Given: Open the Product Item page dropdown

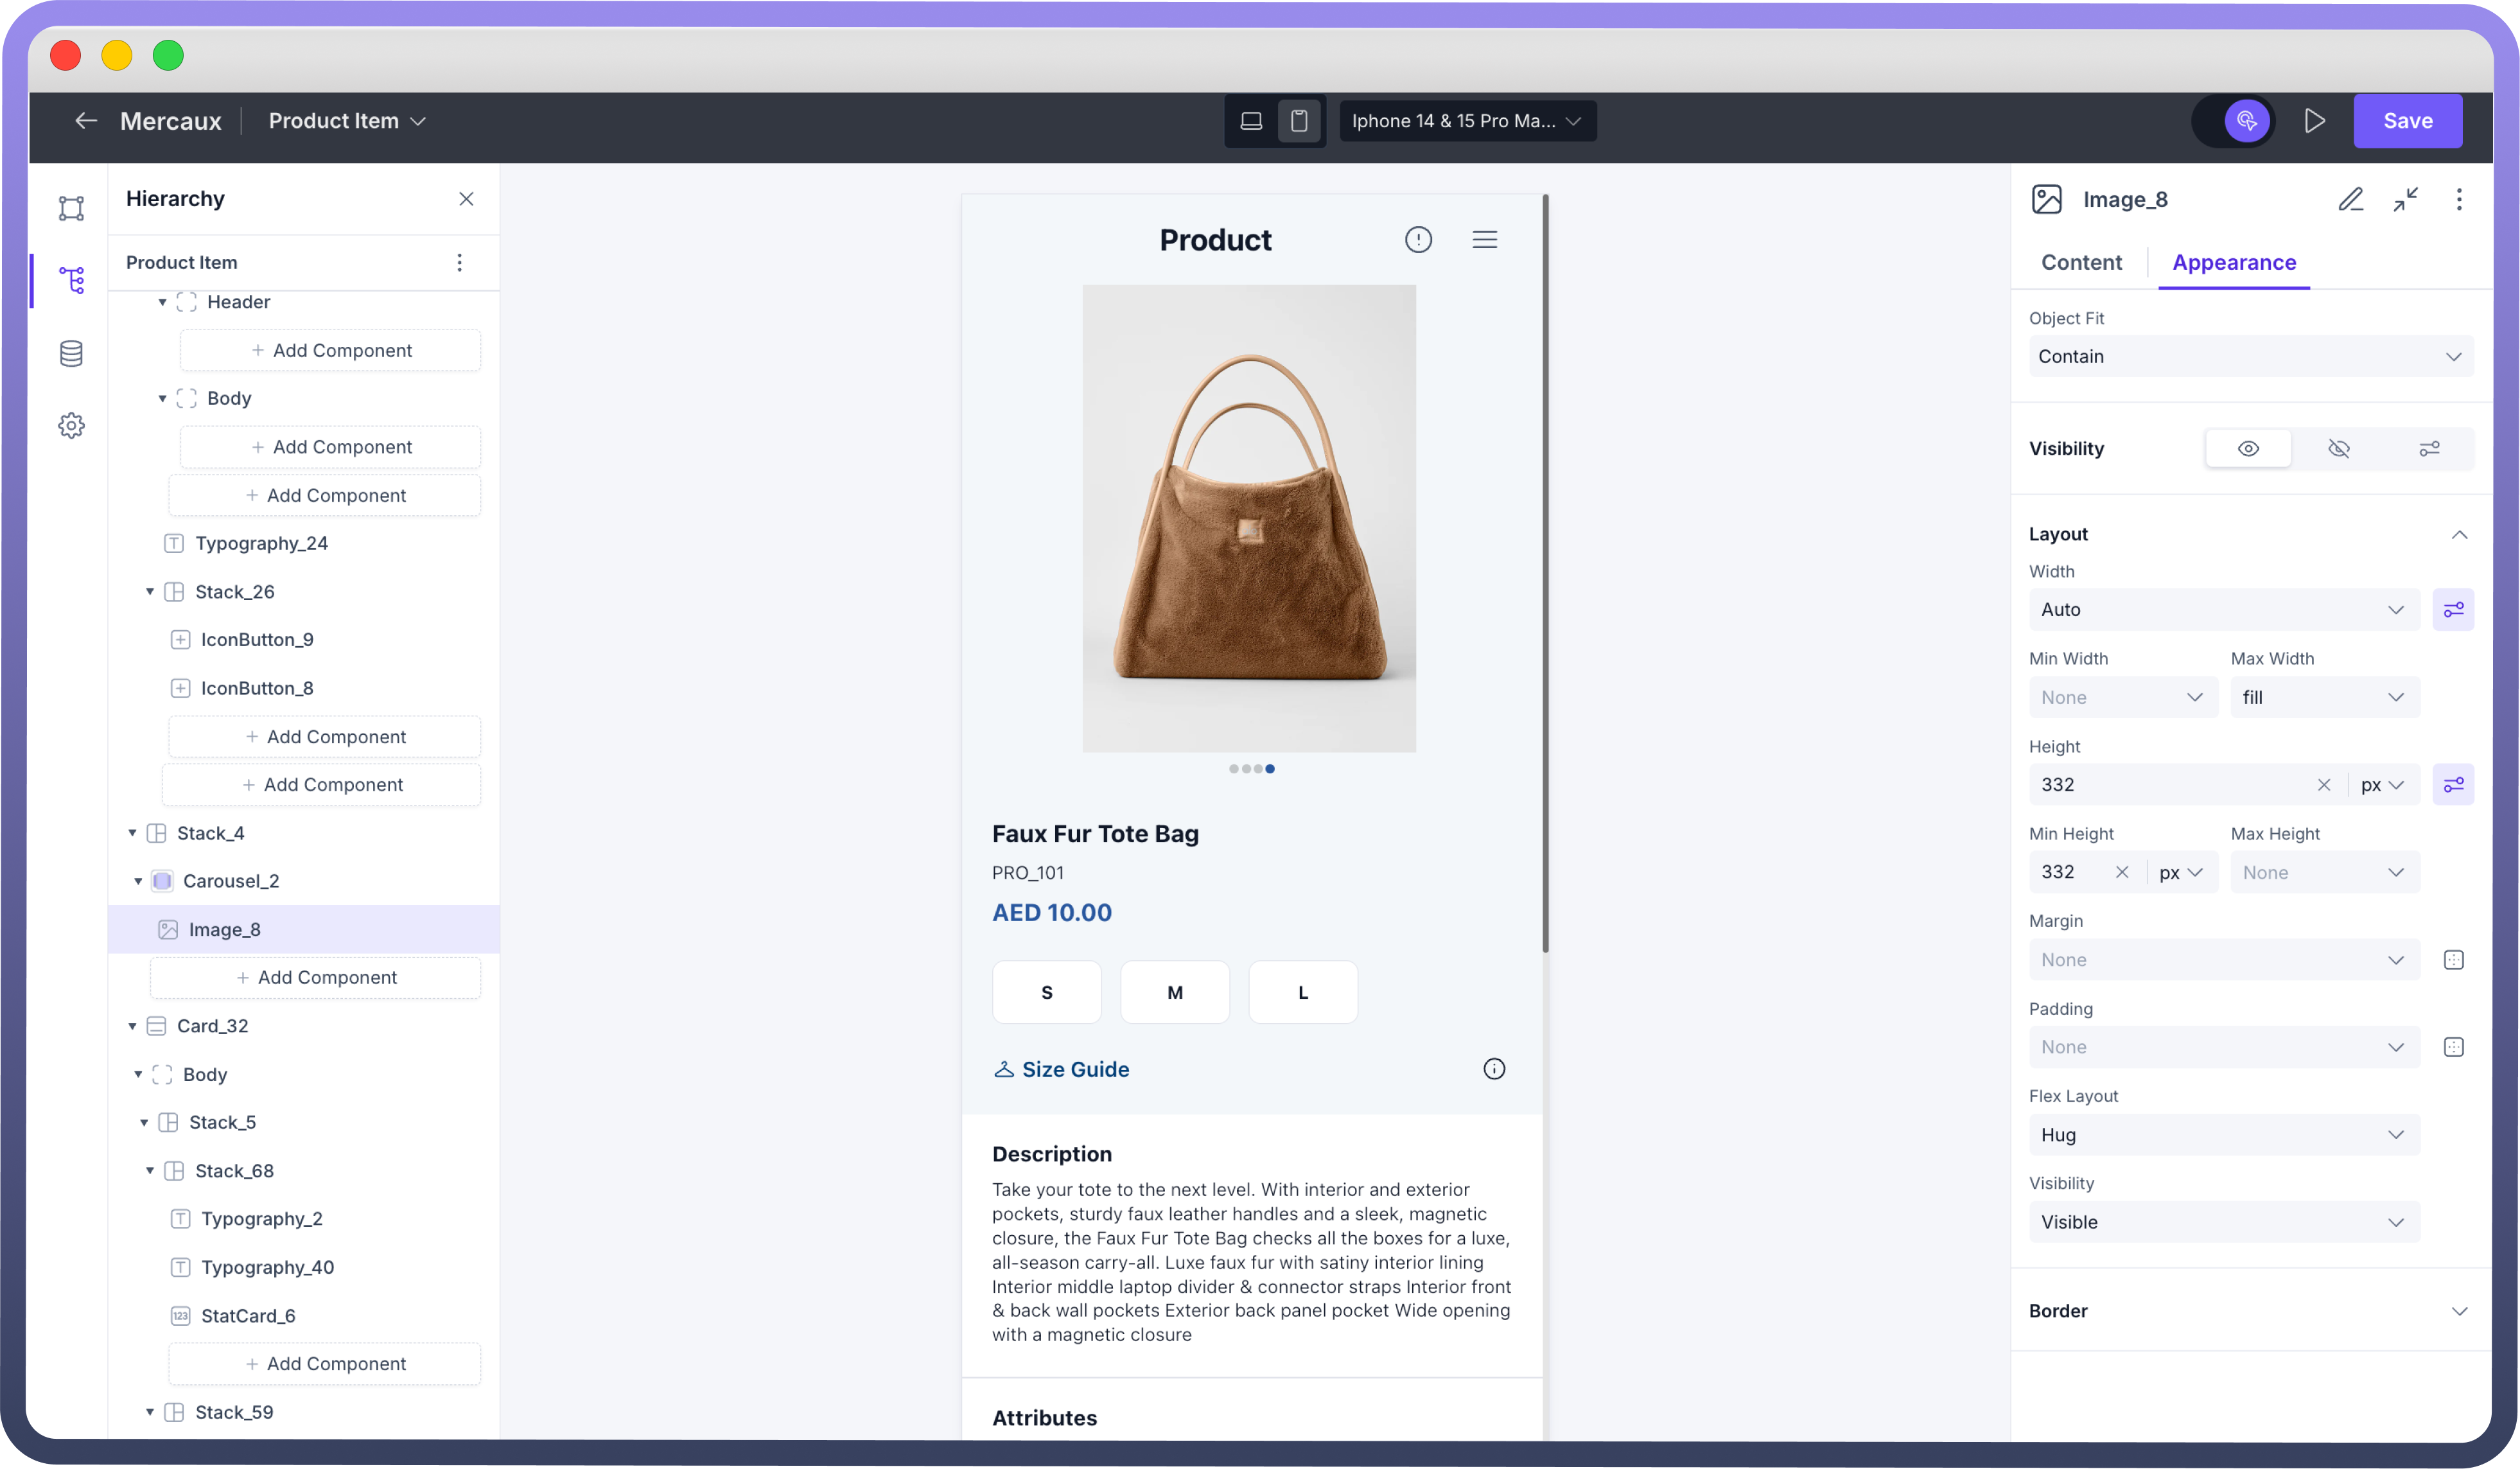Looking at the screenshot, I should pos(347,121).
